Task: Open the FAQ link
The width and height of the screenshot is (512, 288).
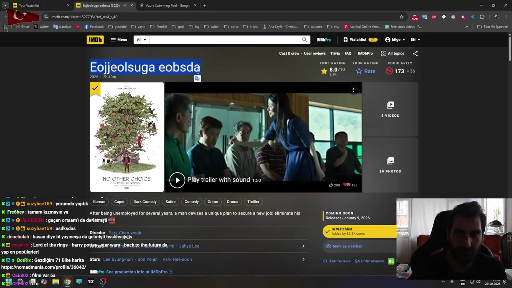Action: pos(348,53)
